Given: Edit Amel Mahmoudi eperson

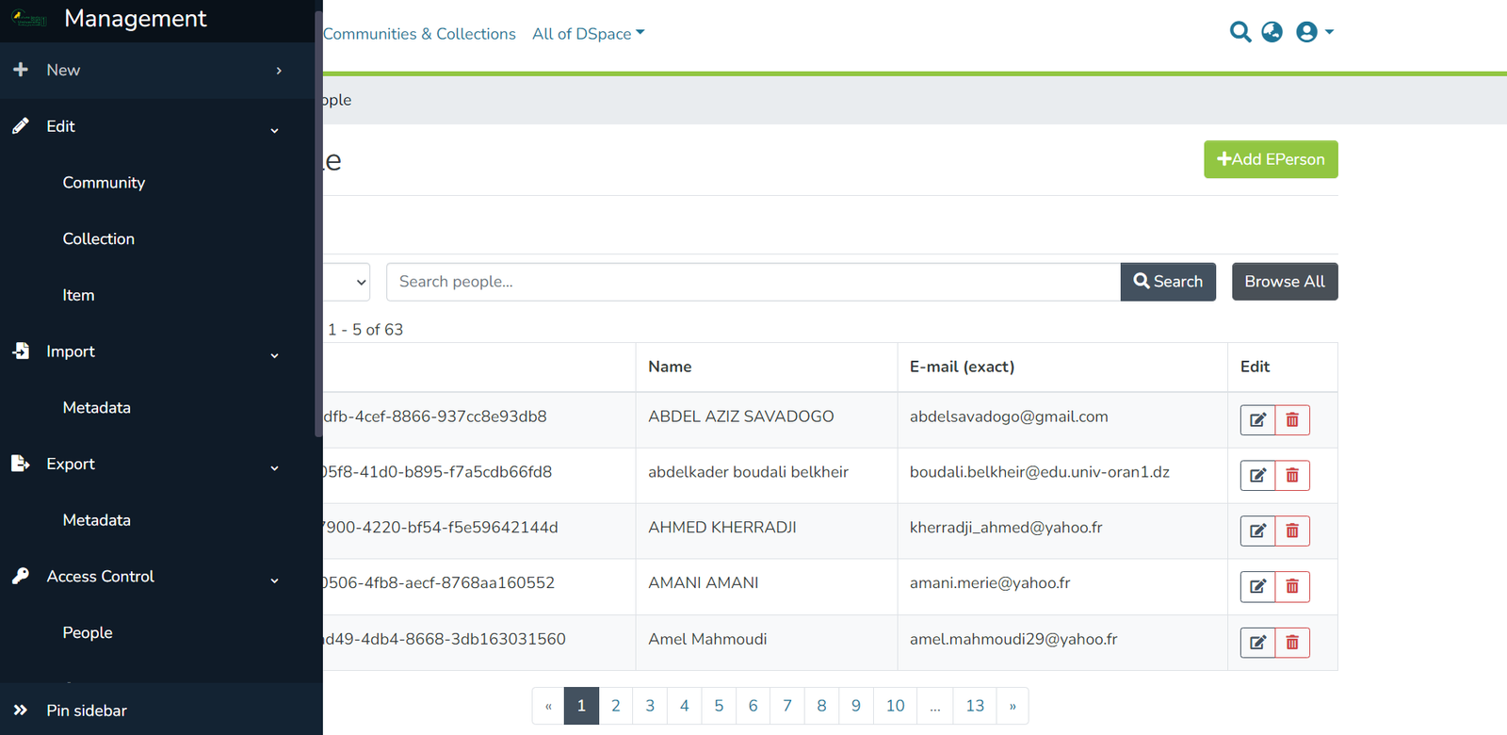Looking at the screenshot, I should 1257,643.
